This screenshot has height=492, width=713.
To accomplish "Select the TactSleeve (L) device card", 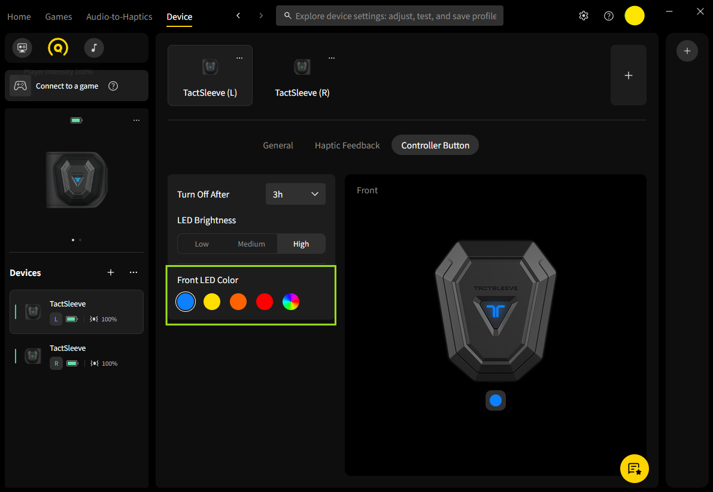I will [210, 75].
